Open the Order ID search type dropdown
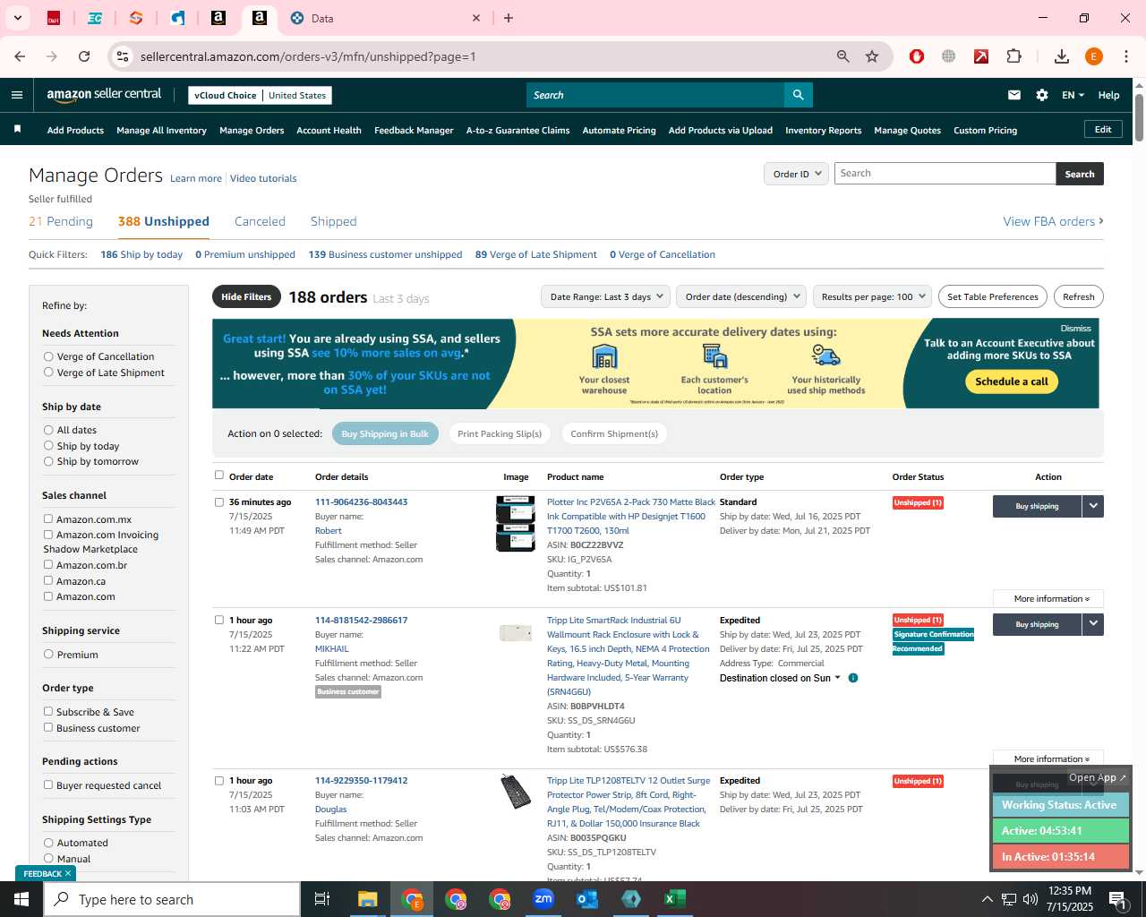Screen dimensions: 1146x917 click(796, 174)
